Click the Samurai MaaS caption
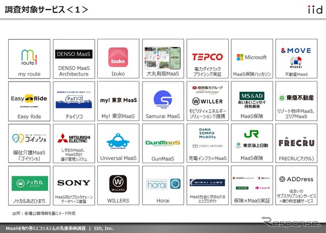The image size is (326, 233). (163, 116)
